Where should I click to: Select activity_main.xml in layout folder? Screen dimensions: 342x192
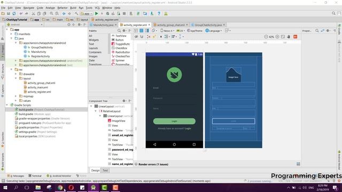click(x=37, y=87)
